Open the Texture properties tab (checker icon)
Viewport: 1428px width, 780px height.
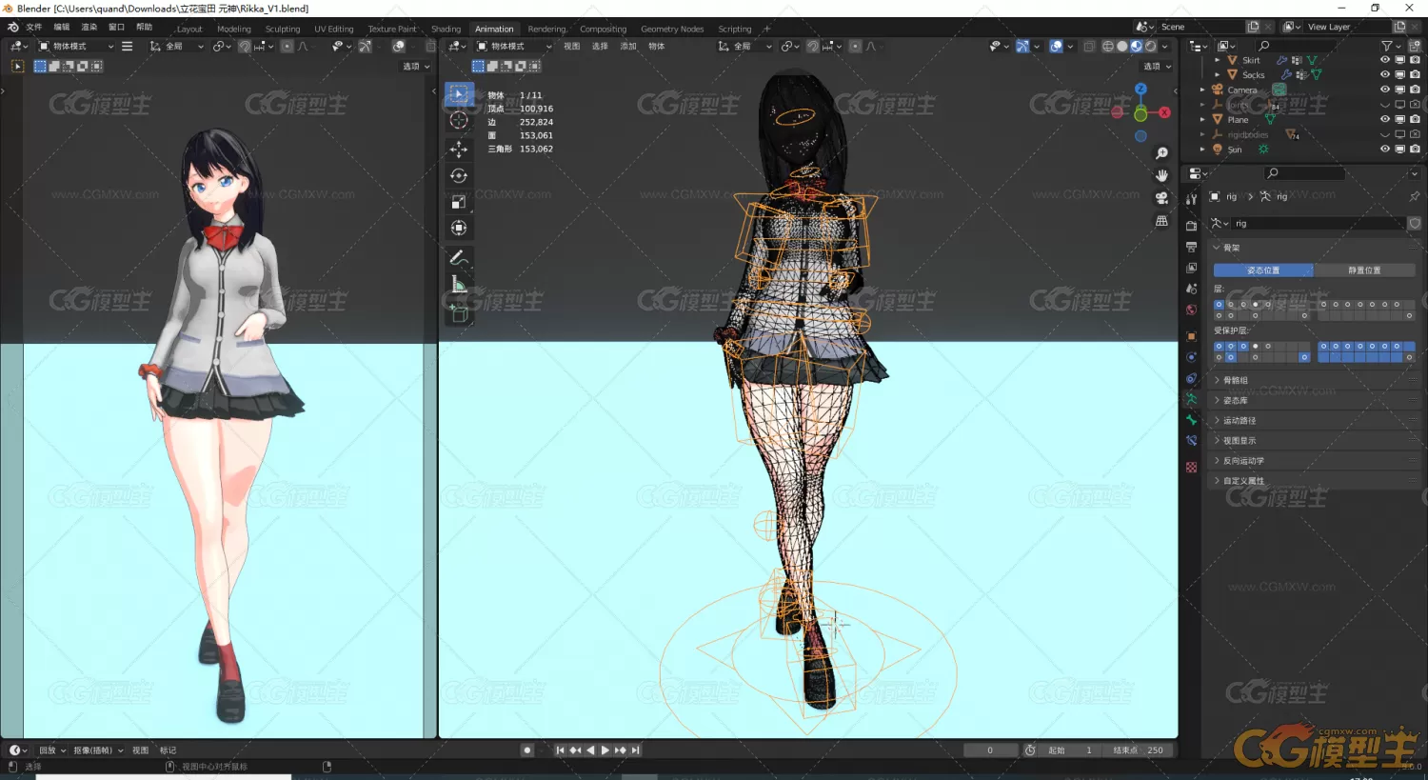click(1191, 468)
